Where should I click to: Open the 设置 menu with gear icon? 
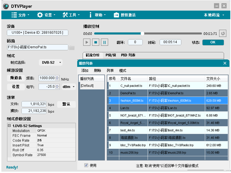tap(46, 15)
